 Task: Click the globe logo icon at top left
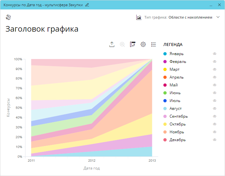[8, 17]
